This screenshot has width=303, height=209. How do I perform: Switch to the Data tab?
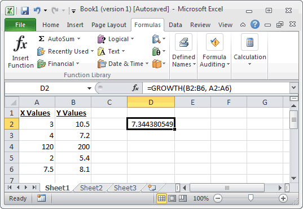coord(175,25)
